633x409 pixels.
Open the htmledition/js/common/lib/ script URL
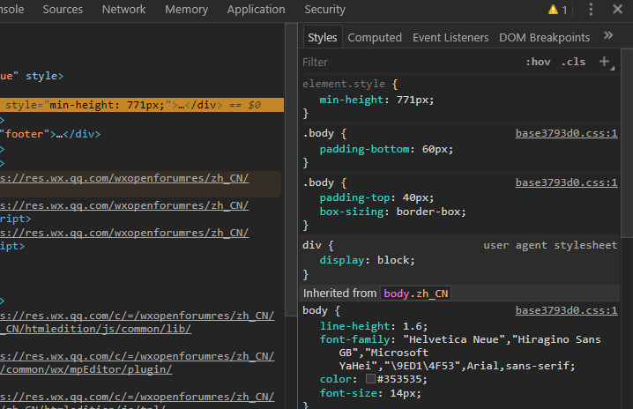(96, 329)
